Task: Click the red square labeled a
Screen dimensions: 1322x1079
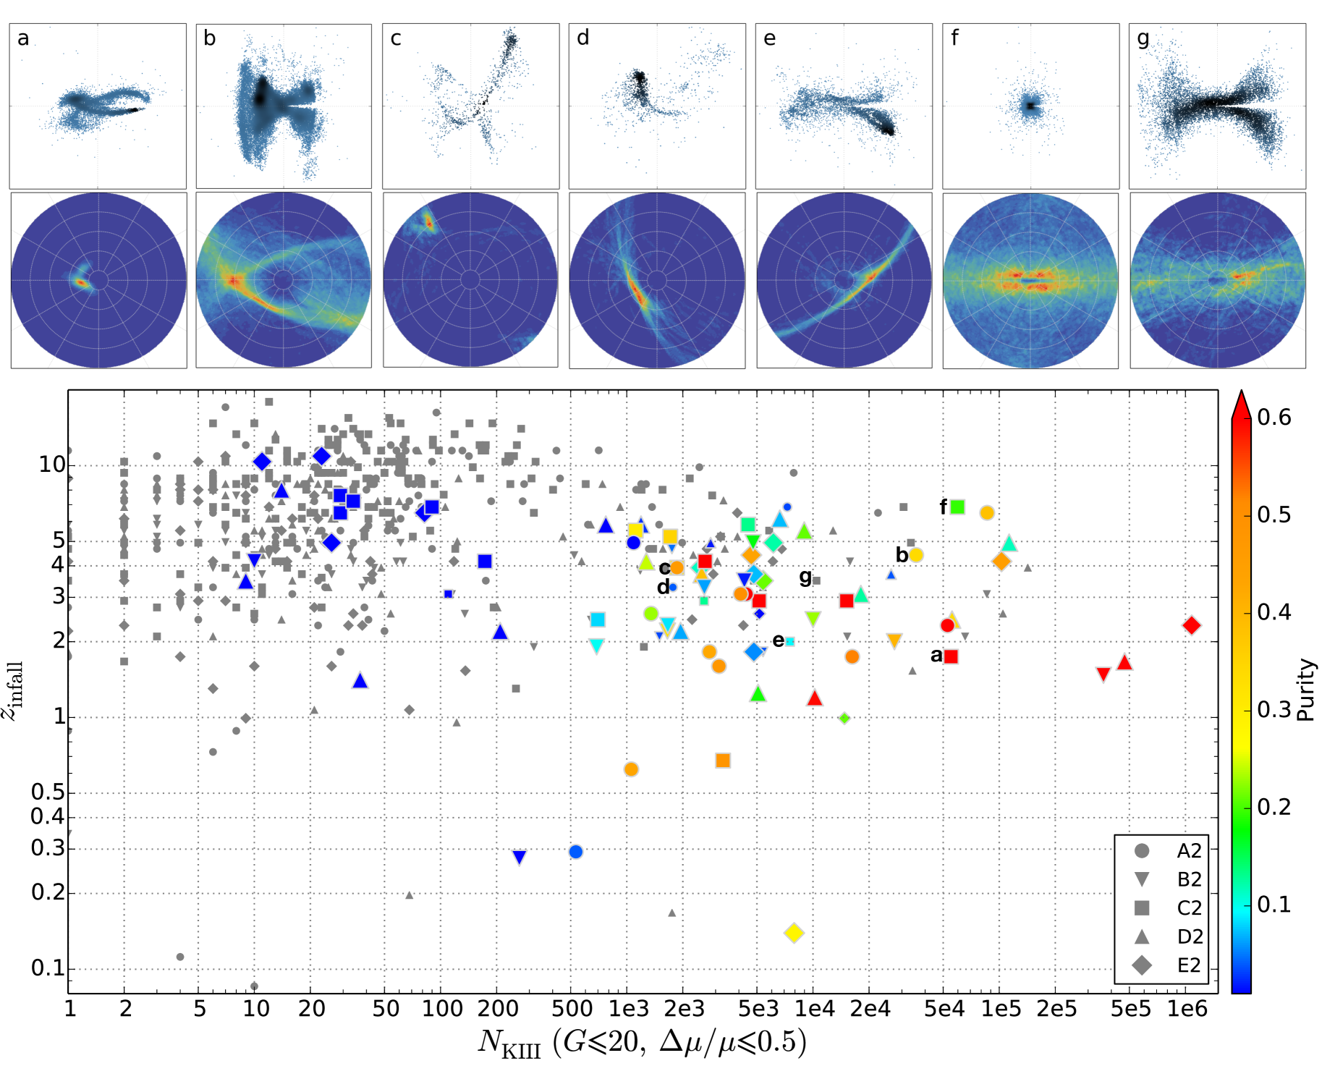Action: (952, 656)
